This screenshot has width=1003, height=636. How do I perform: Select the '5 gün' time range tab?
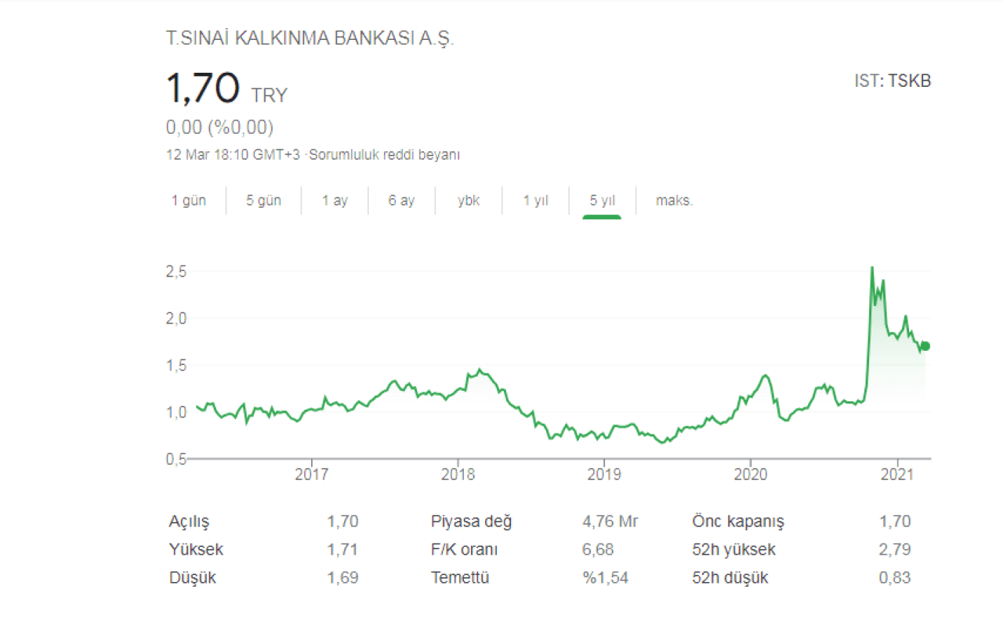click(263, 201)
